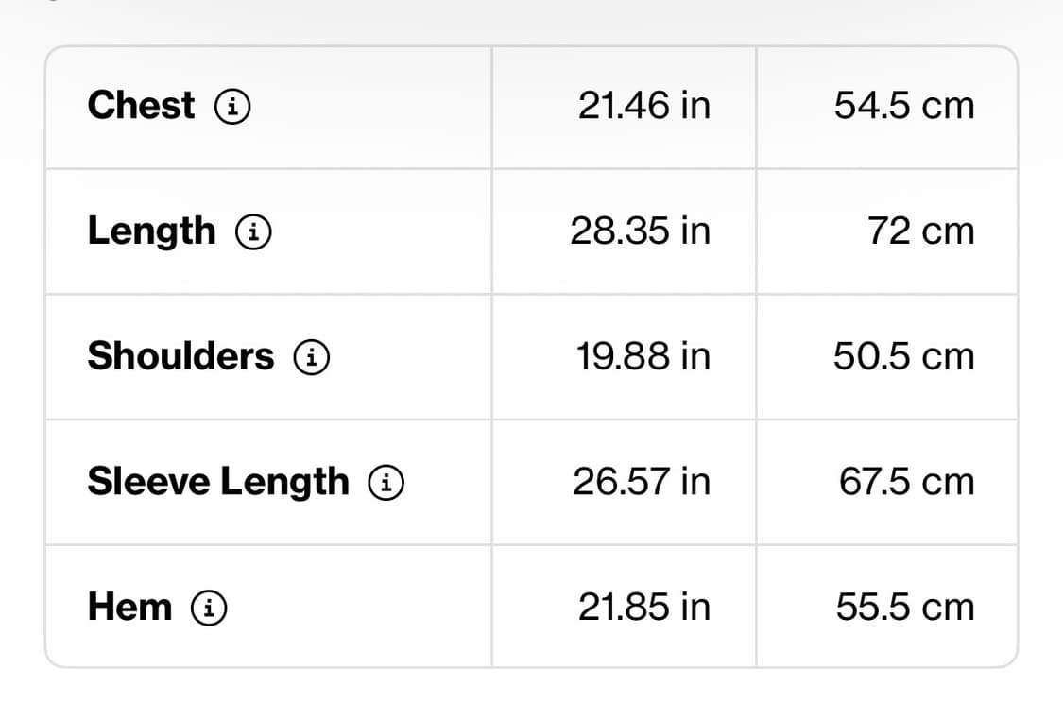Image resolution: width=1063 pixels, height=720 pixels.
Task: Open the Hem measurement info icon
Action: (209, 608)
